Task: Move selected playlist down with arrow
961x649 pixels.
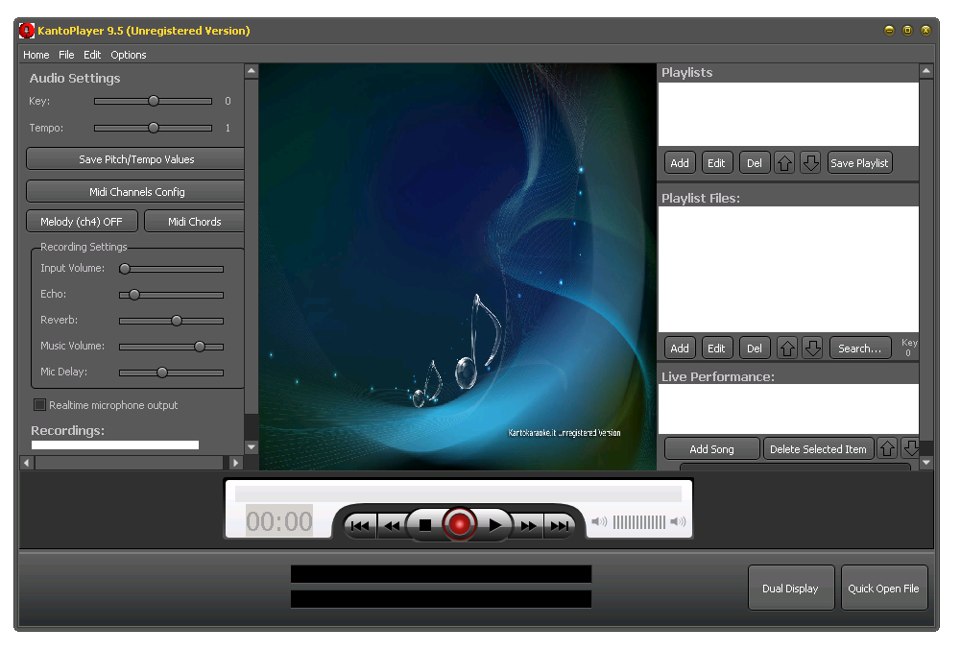Action: [810, 163]
